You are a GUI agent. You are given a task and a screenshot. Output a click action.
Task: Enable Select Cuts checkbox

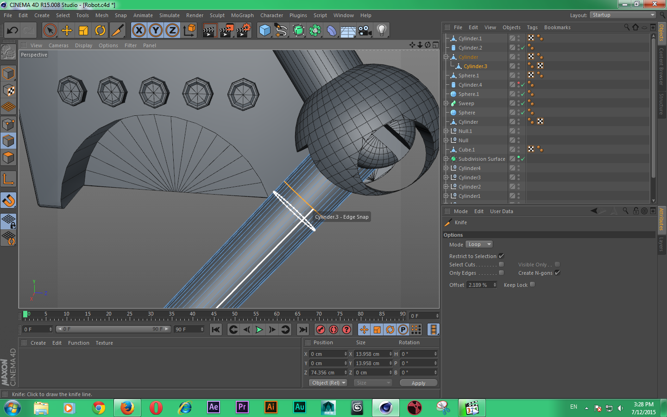coord(501,264)
